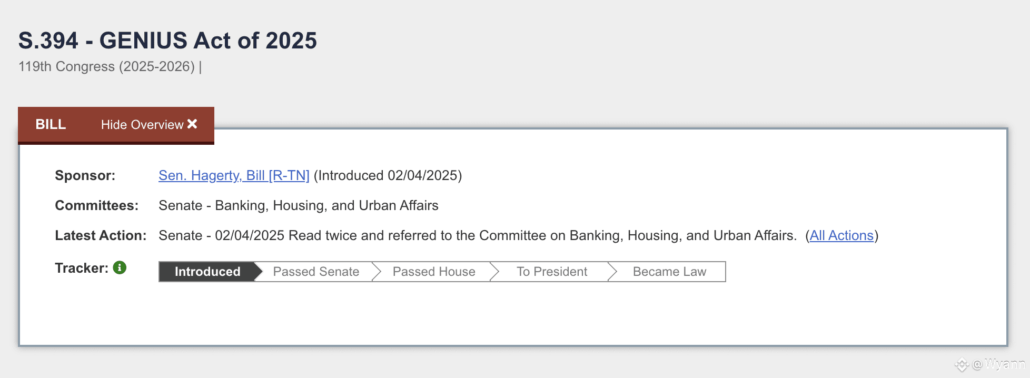Screen dimensions: 1030x378
Task: Click the Tracker label
Action: (x=82, y=268)
